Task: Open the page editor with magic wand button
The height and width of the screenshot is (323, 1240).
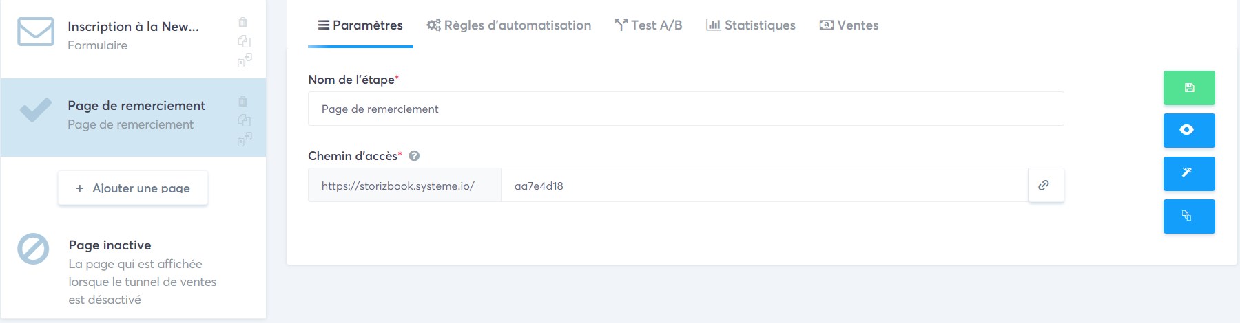Action: [x=1189, y=174]
